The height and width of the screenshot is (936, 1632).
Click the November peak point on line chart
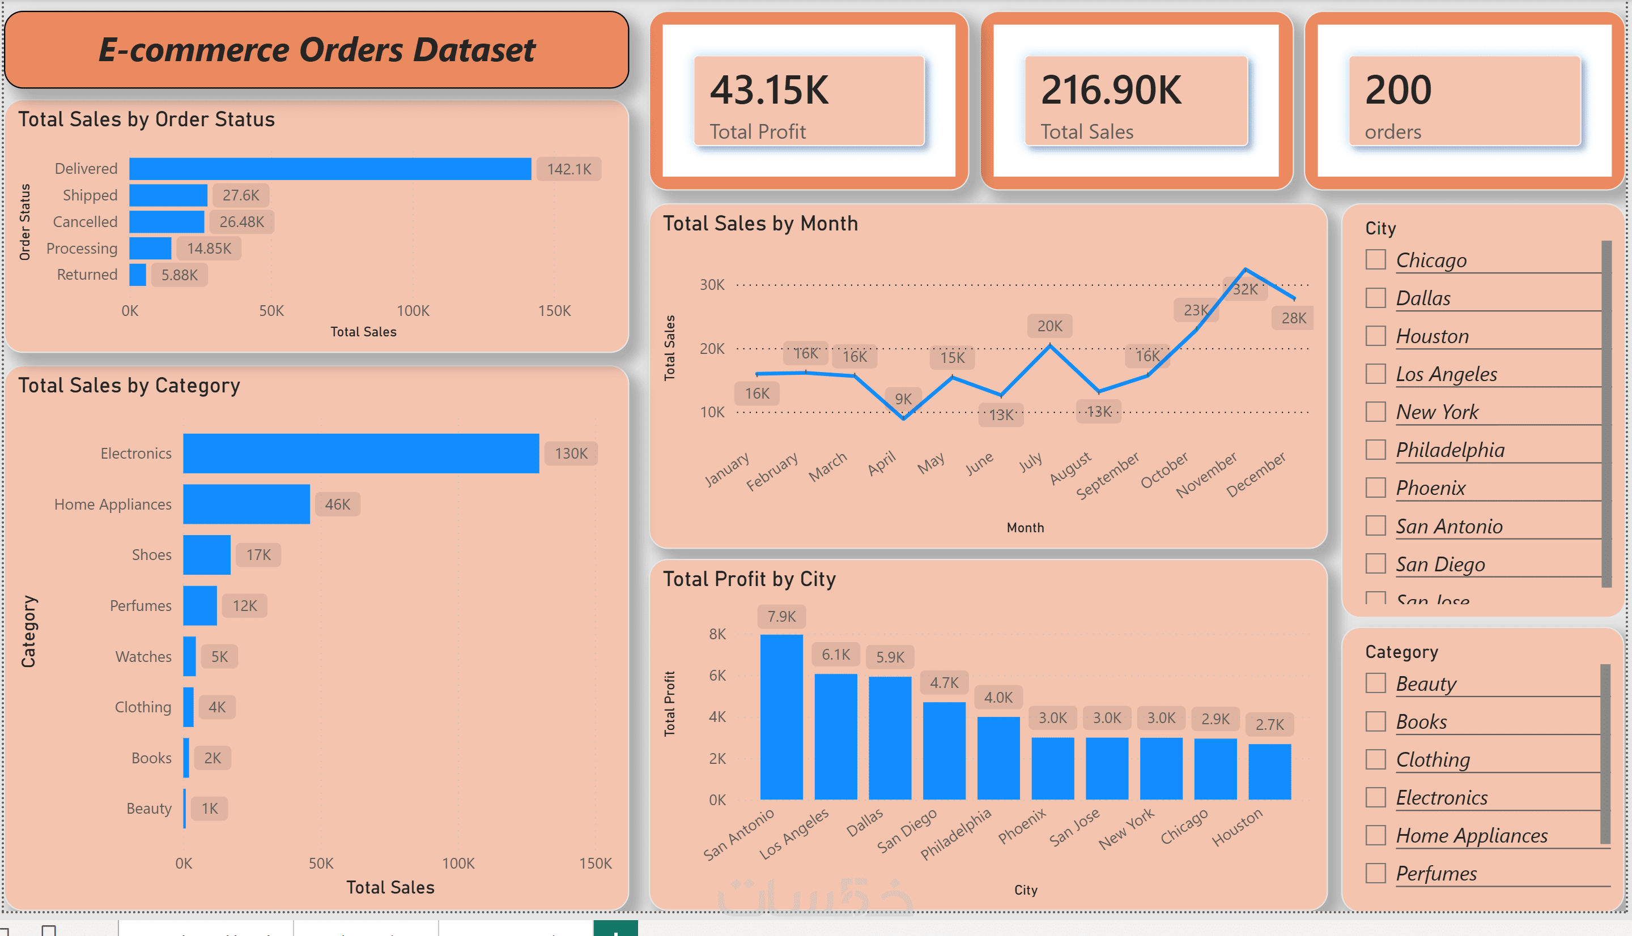click(1246, 269)
